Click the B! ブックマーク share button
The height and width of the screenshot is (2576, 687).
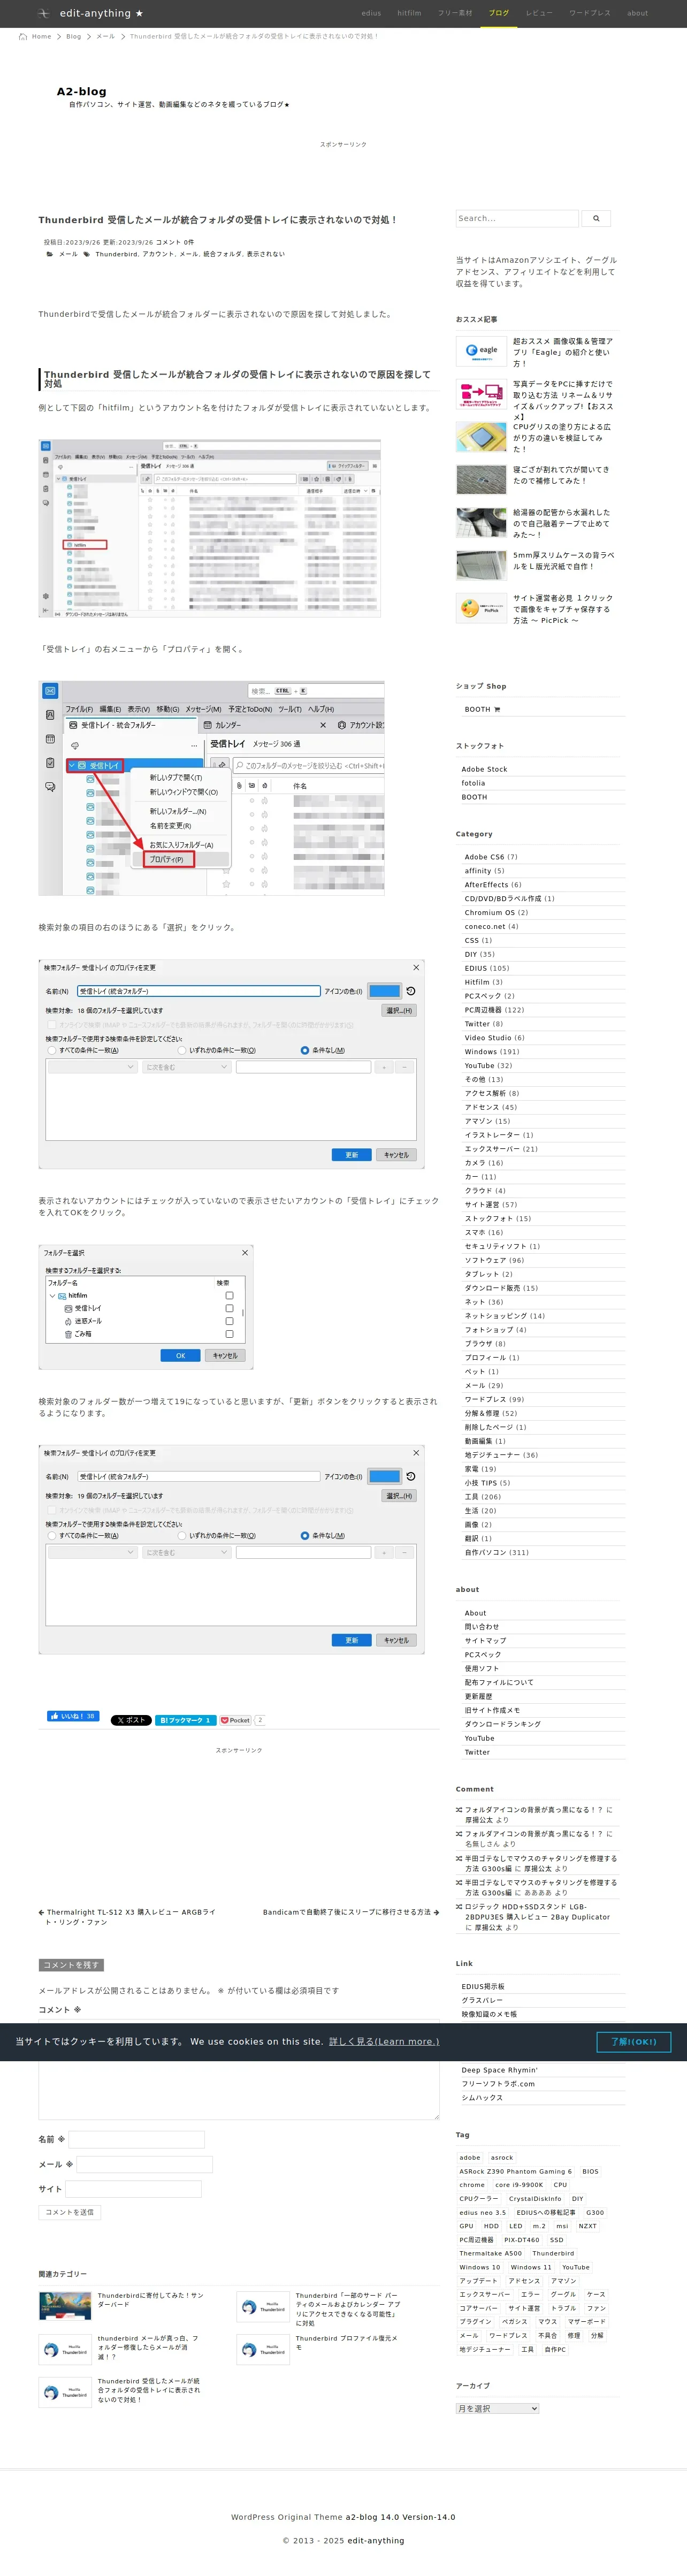[185, 1720]
